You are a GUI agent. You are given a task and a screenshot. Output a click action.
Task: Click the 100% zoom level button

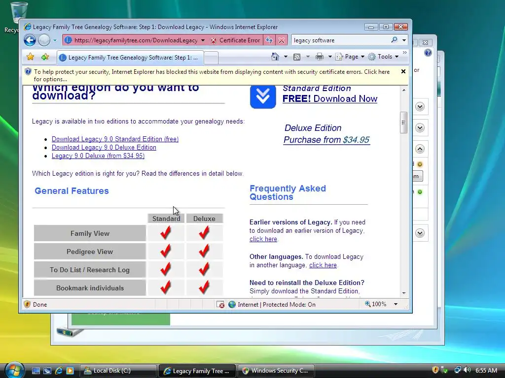coord(375,304)
